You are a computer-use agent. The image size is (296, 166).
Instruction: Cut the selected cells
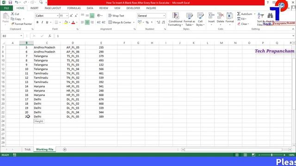click(15, 14)
